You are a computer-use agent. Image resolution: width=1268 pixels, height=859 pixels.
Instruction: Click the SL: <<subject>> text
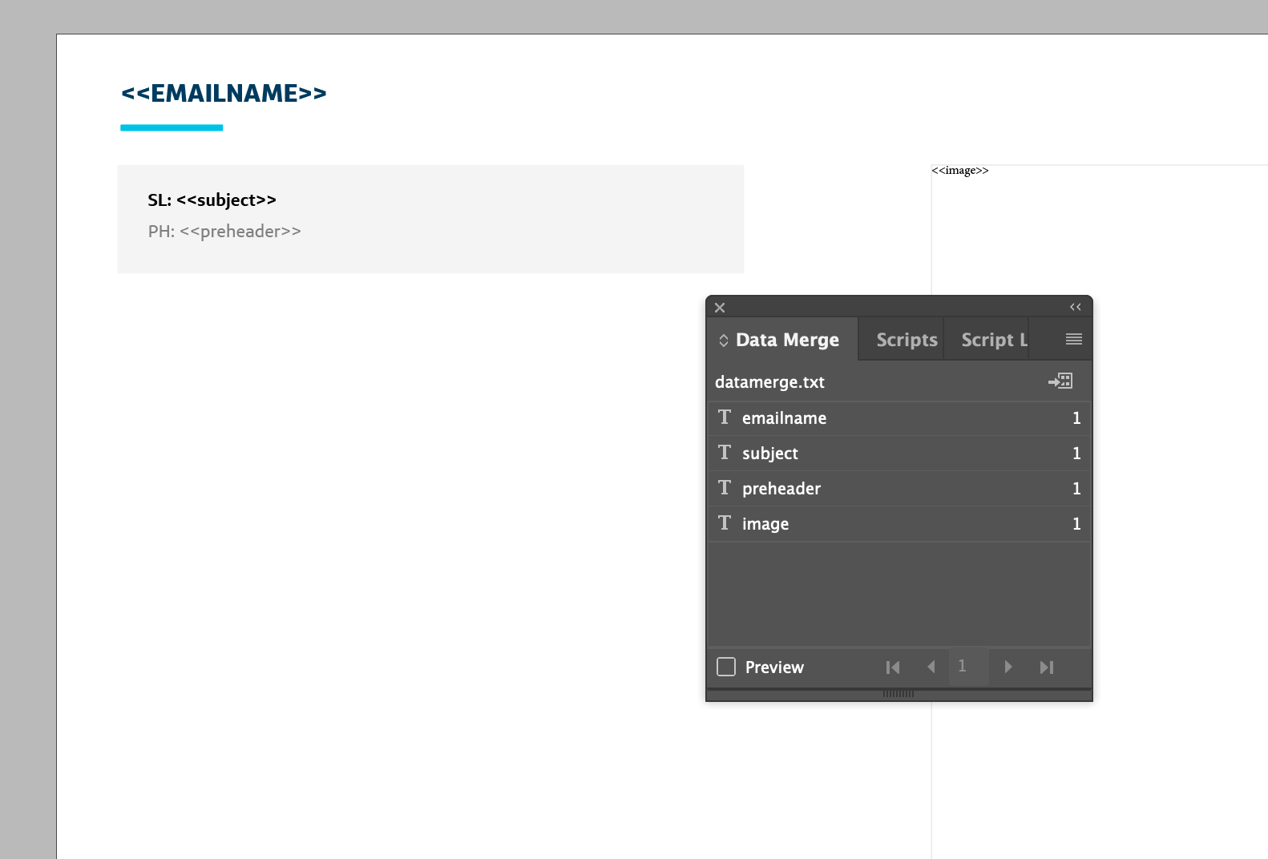click(x=212, y=200)
